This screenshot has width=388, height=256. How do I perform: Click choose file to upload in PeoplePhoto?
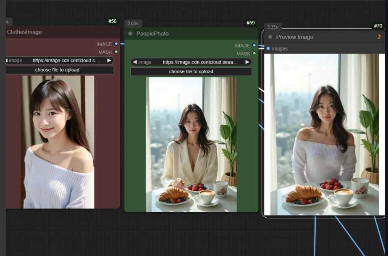tap(191, 71)
